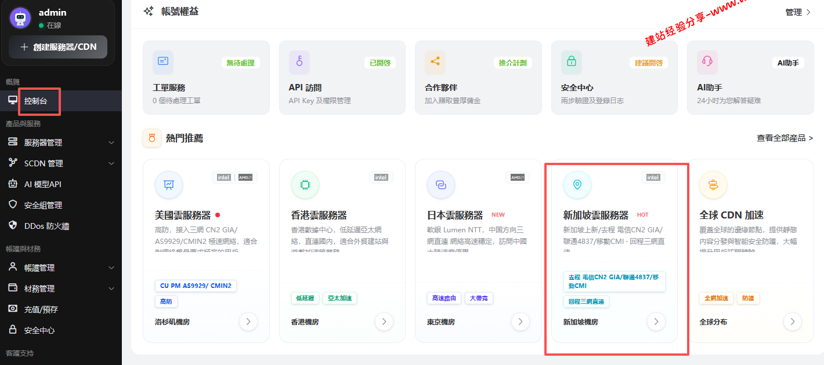
Task: Click the 美國雲服務器 presentation icon
Action: pos(169,185)
